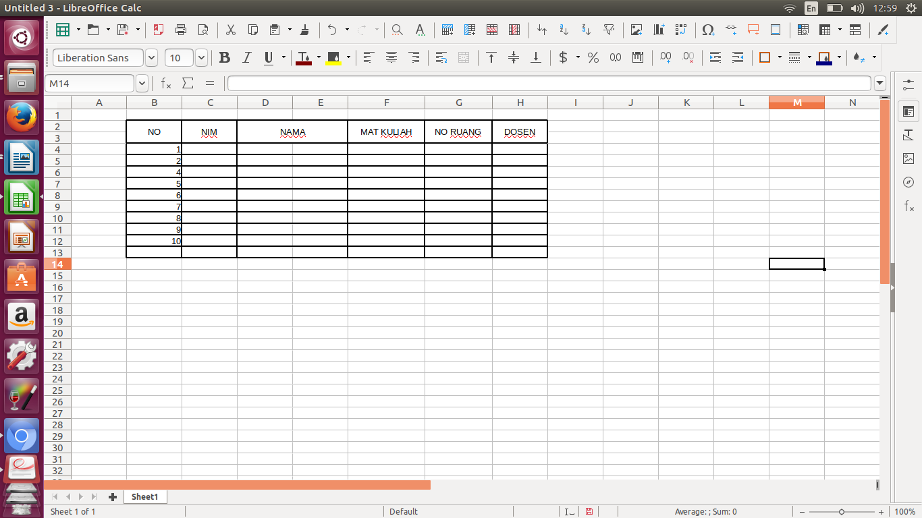Switch to the Sheet1 tab
Screen dimensions: 922x518
pyautogui.click(x=144, y=496)
